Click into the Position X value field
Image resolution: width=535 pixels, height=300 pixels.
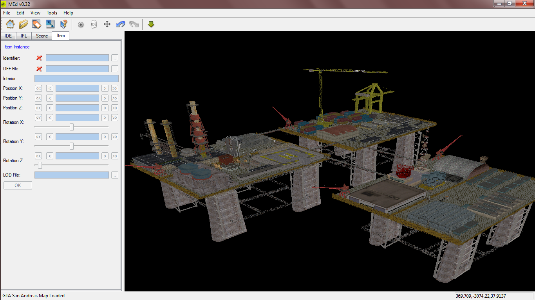(77, 88)
